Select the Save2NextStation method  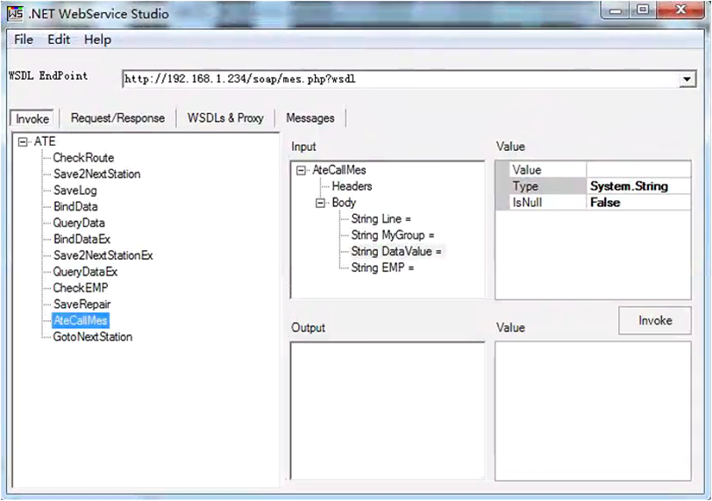[x=96, y=174]
